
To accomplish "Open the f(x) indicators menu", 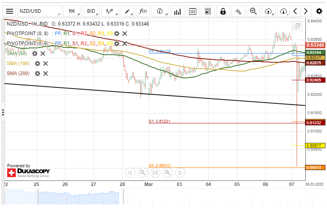I will [x=143, y=11].
